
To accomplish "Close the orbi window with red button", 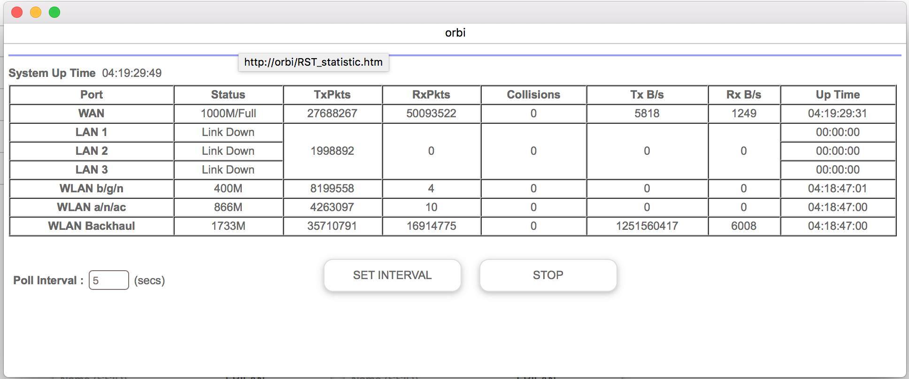I will coord(17,12).
